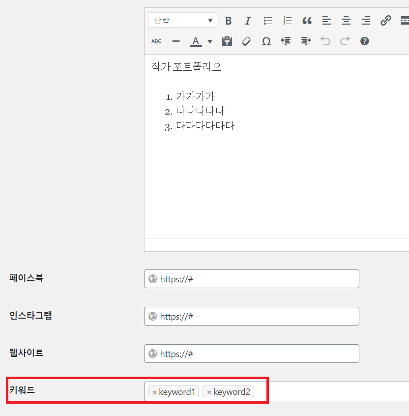Click list item 다다다다다다
Viewport: 409px width, 416px height.
(x=205, y=126)
